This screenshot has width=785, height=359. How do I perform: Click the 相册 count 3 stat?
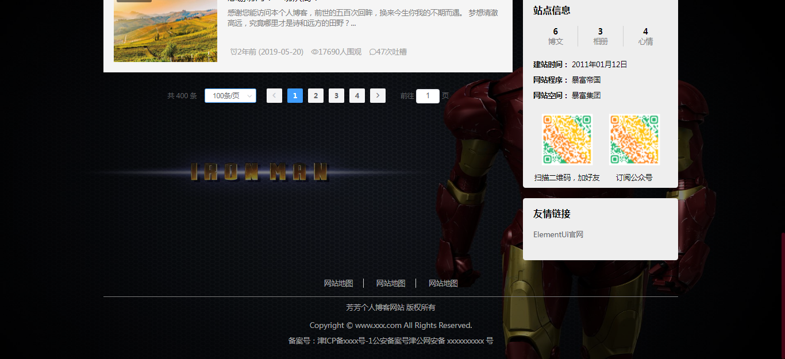[601, 36]
